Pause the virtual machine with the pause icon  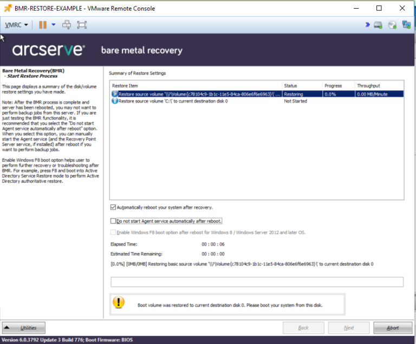tap(43, 25)
